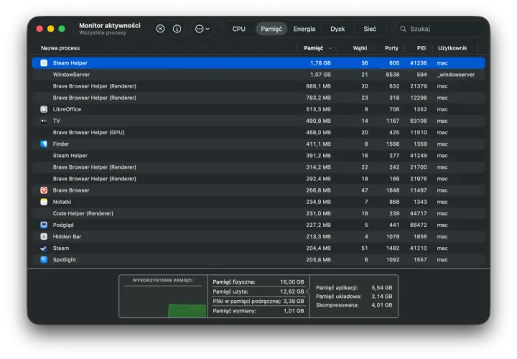
Task: Click the Hidden Bar process icon
Action: (44, 236)
